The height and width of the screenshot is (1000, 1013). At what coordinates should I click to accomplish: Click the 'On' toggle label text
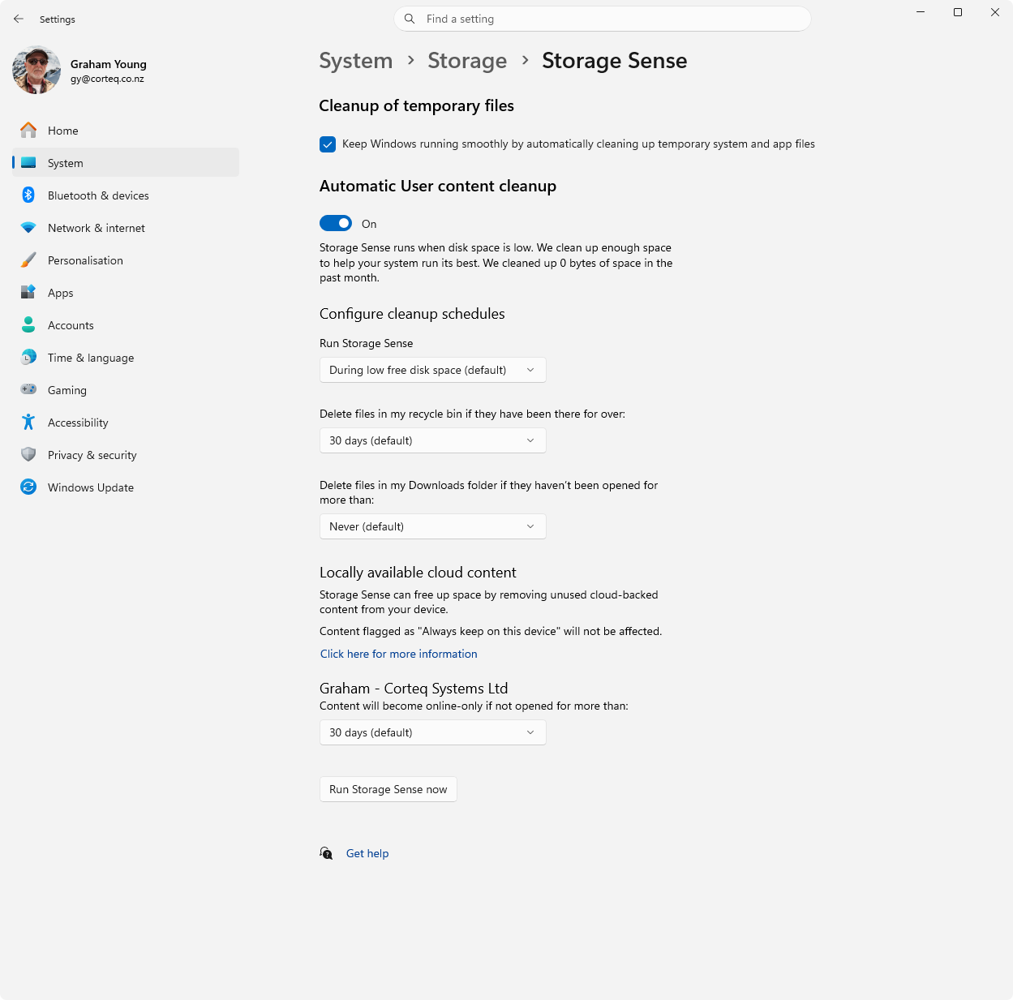point(369,224)
